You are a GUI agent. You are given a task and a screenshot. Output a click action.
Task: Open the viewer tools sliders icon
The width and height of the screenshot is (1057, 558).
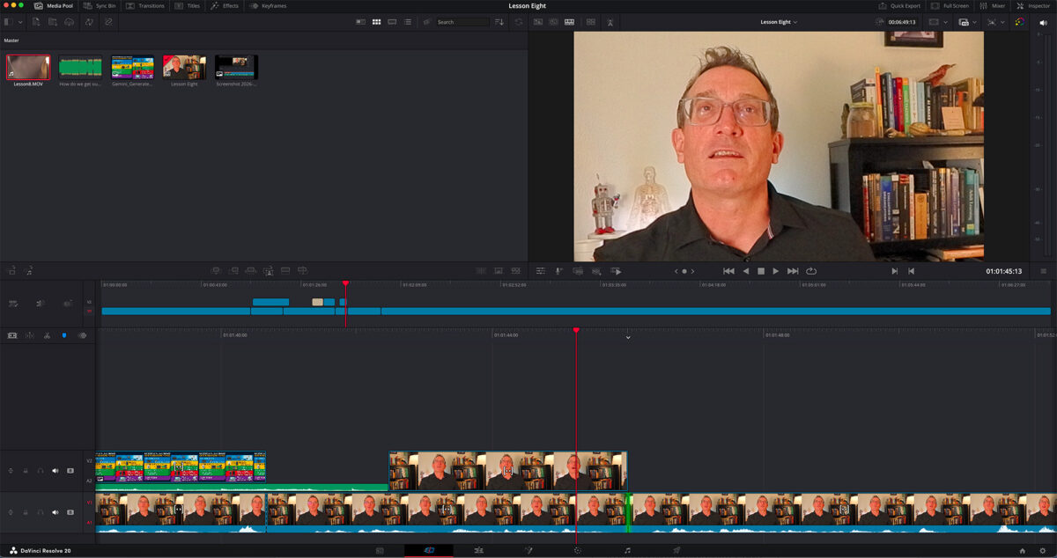[540, 271]
